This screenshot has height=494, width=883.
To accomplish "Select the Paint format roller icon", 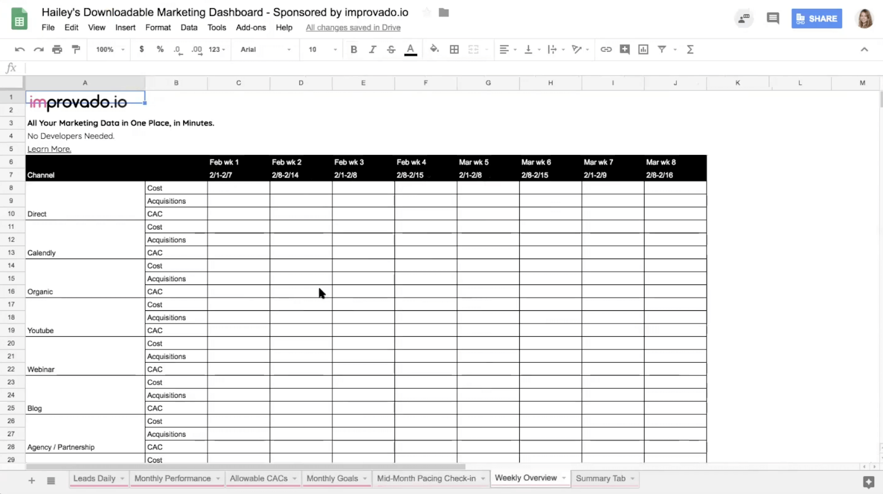I will 76,50.
